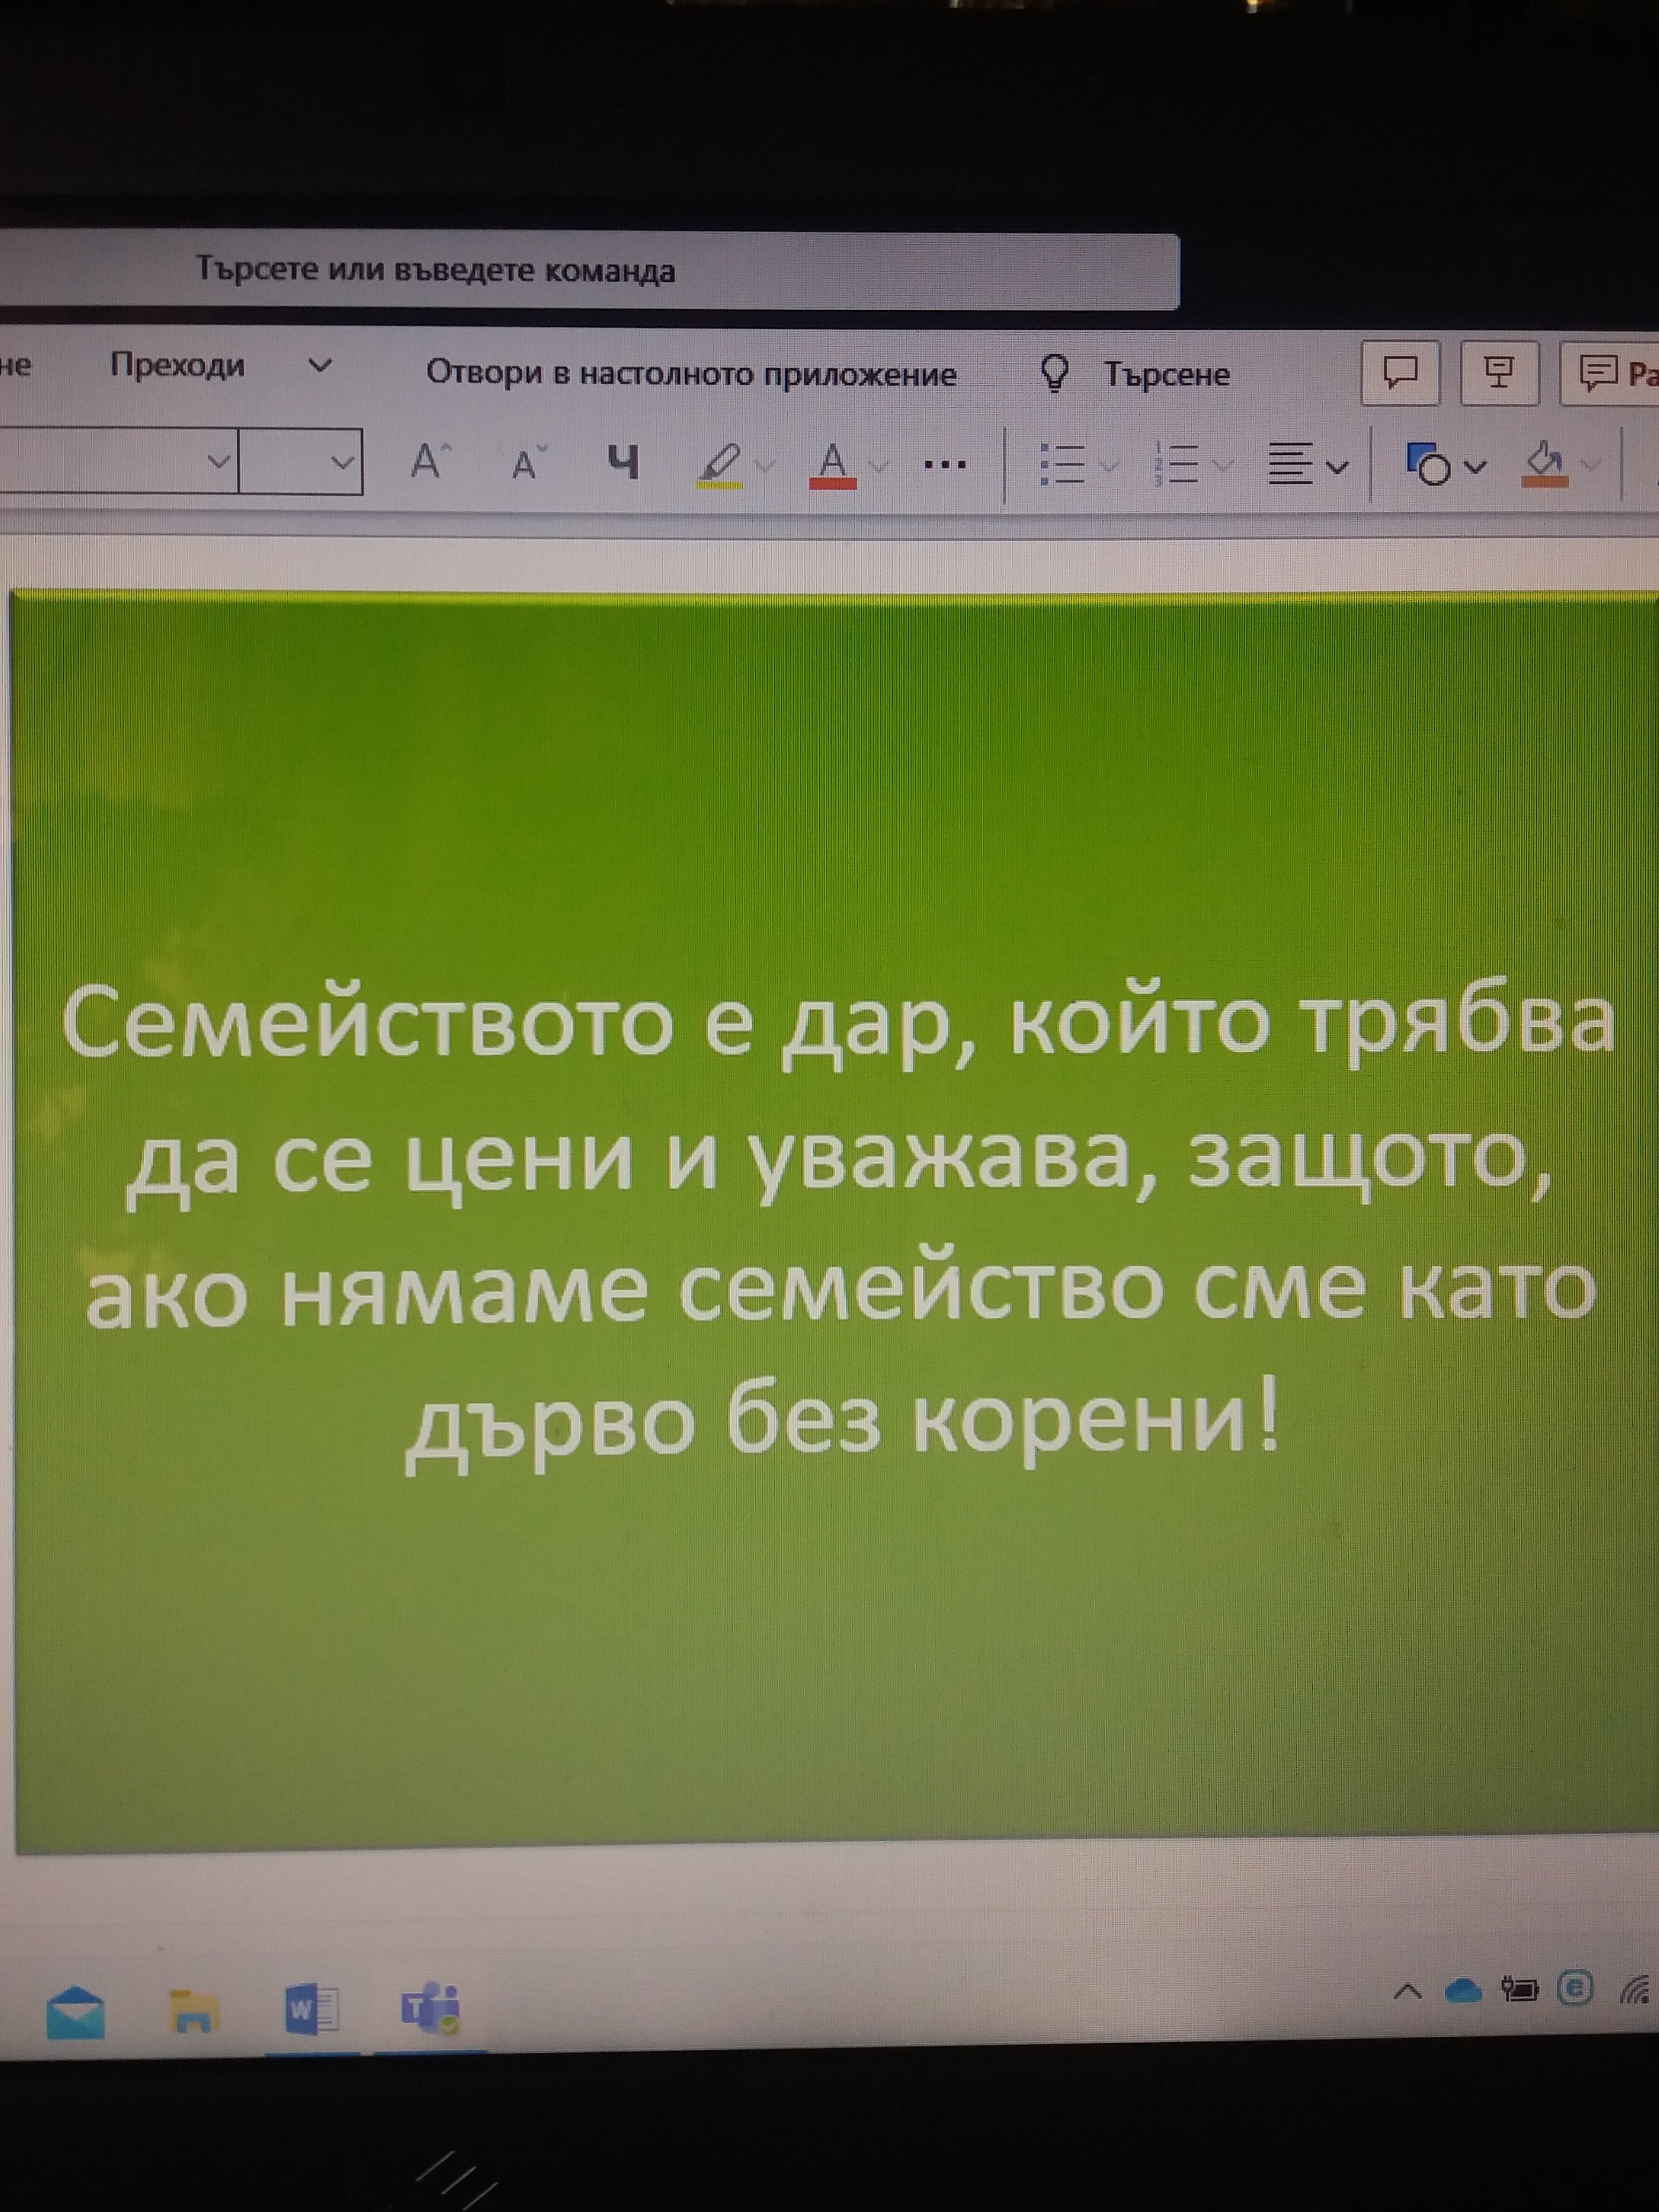Screen dimensions: 1659x2212
Task: Show hidden system tray icons
Action: [x=1407, y=1993]
